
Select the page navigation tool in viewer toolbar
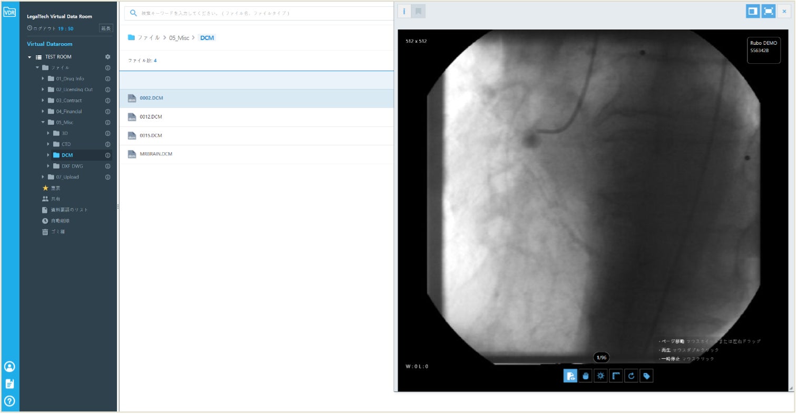coord(570,376)
